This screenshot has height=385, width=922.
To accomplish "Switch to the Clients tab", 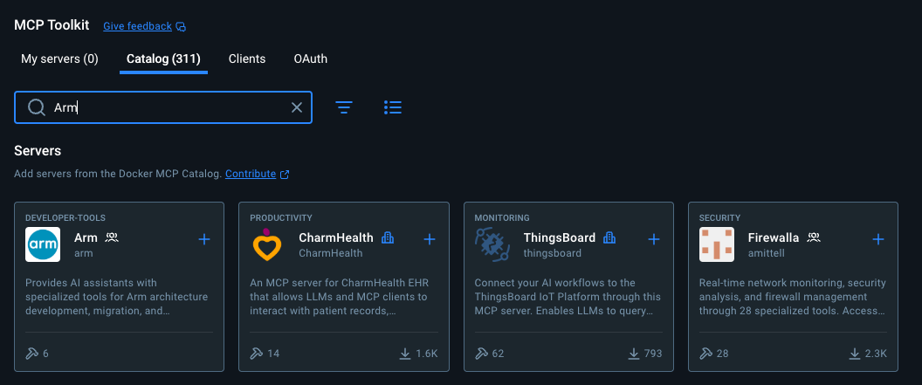I will (x=247, y=59).
